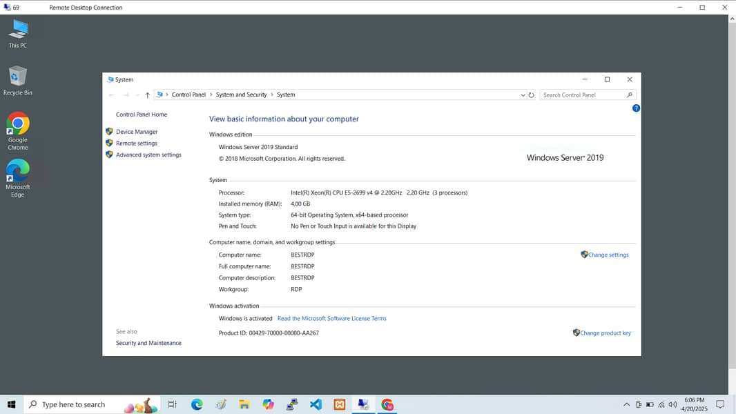736x414 pixels.
Task: Open Device Manager link
Action: (137, 132)
